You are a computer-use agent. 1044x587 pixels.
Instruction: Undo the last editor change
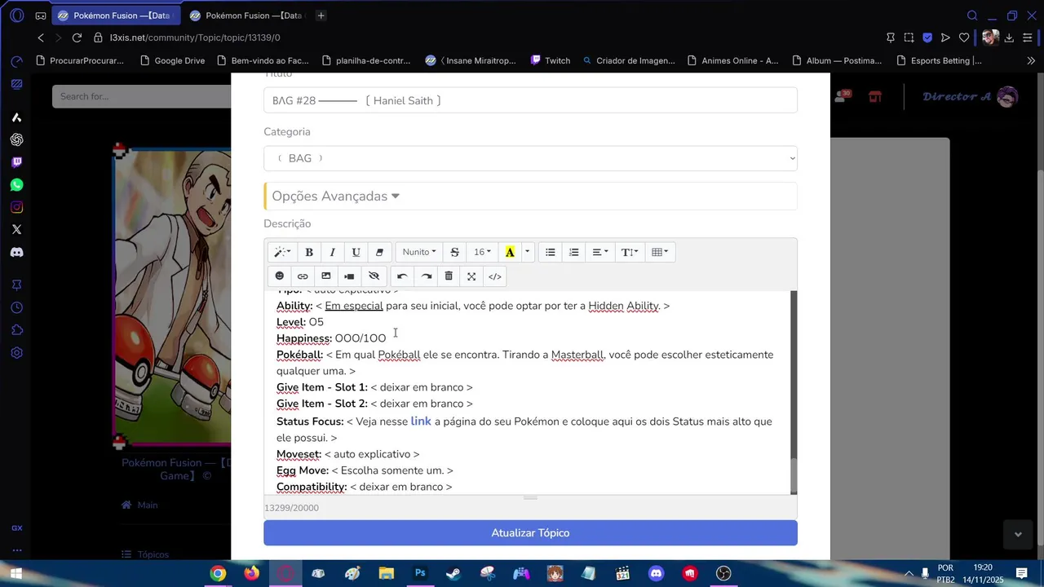pos(402,276)
